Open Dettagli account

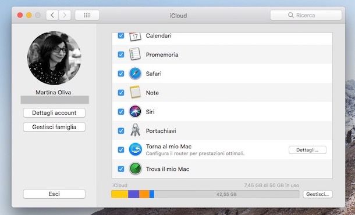coord(54,112)
